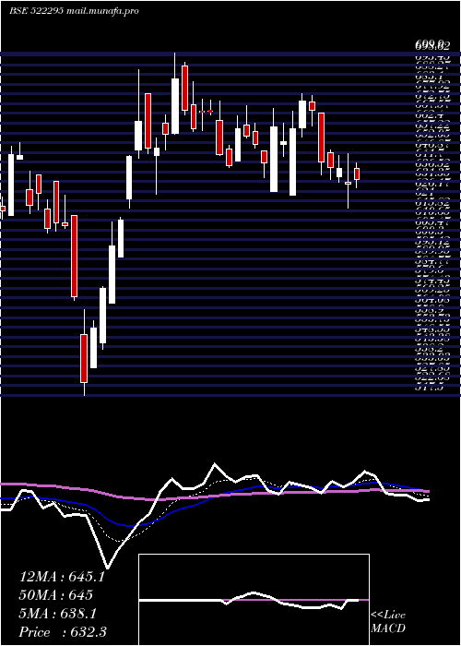Image resolution: width=461 pixels, height=646 pixels.
Task: Click the "12MA : 645.1" label
Action: (62, 577)
